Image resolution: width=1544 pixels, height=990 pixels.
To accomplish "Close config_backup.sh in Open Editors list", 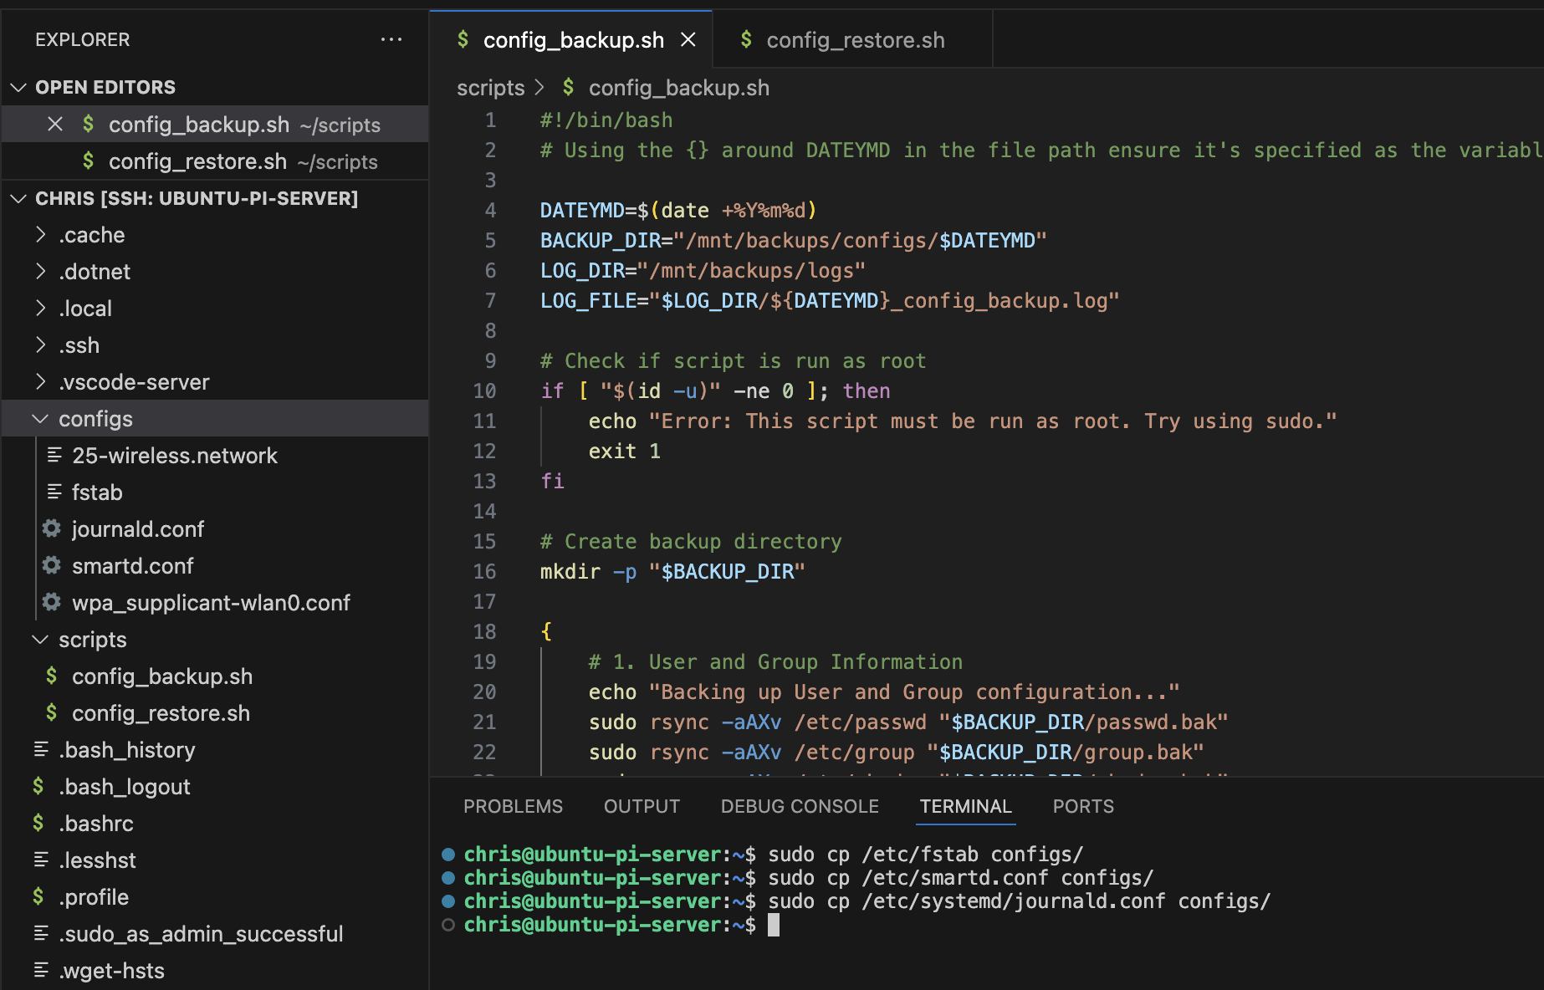I will click(x=55, y=125).
